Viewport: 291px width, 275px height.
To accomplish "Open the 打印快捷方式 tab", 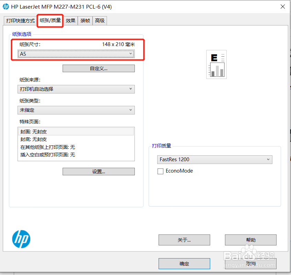I will (x=20, y=21).
